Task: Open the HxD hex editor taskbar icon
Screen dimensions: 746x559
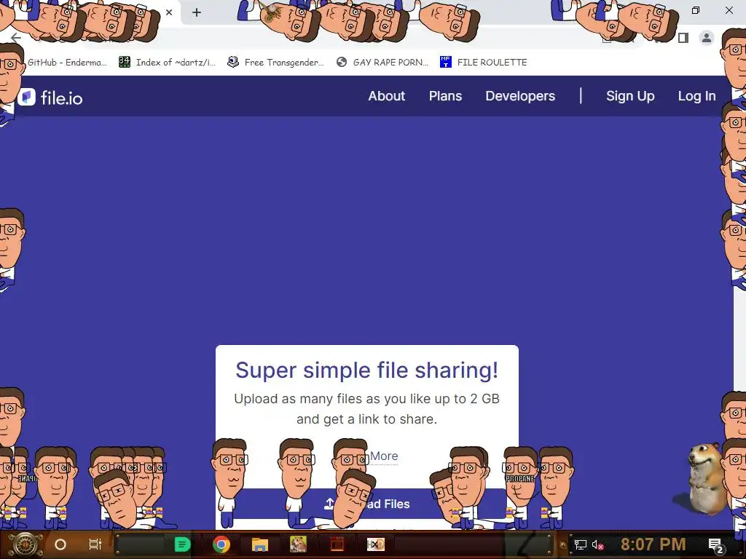Action: tap(375, 544)
